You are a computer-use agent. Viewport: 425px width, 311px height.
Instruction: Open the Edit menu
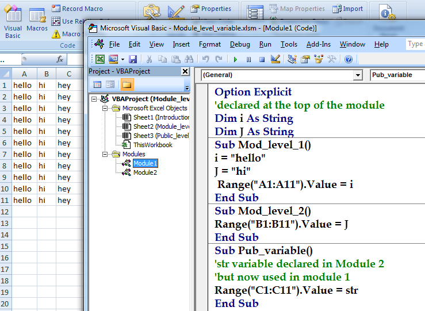pos(135,44)
